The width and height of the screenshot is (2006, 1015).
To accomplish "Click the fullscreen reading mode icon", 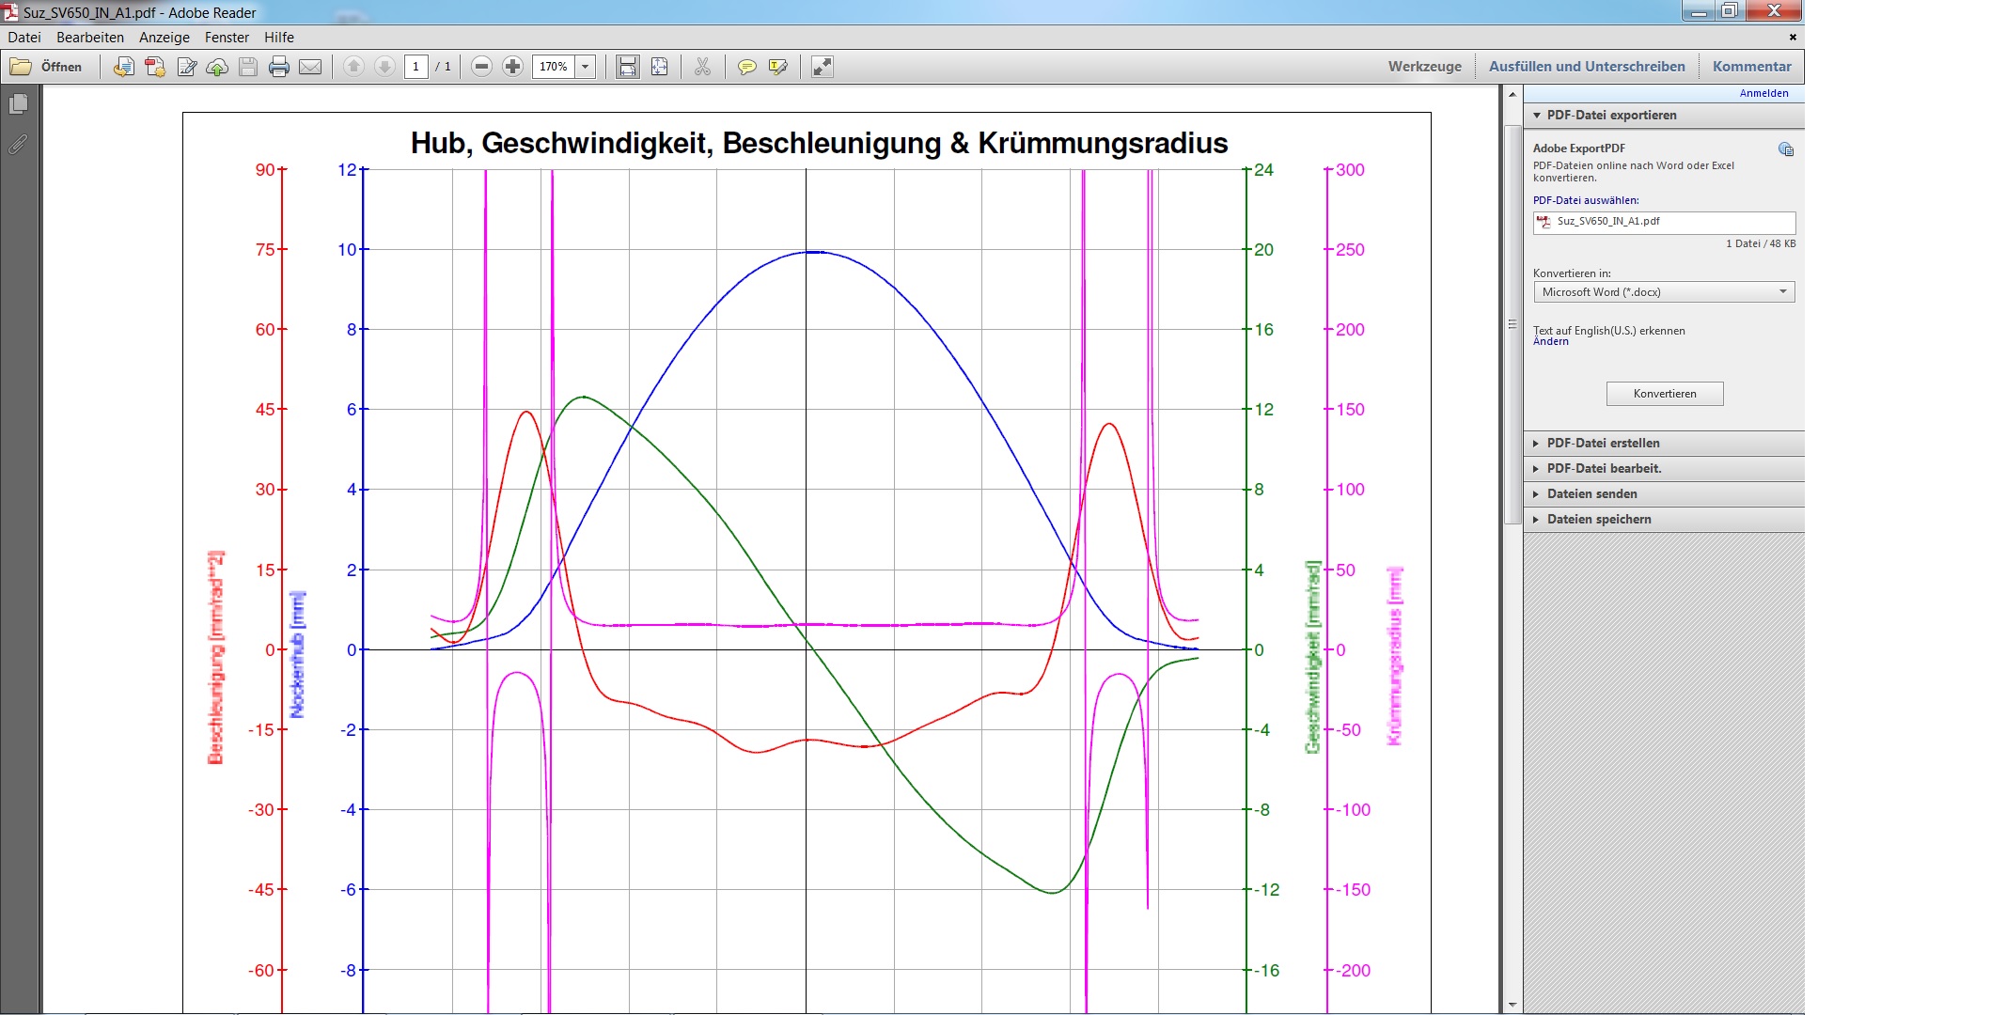I will click(822, 67).
